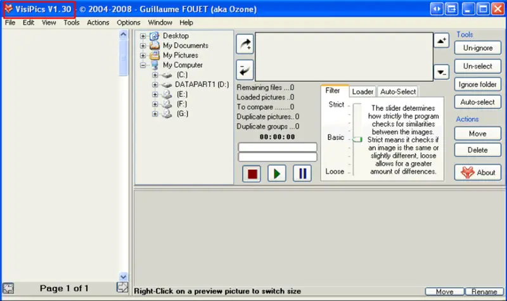Click the Desktop folder icon
Viewport: 507px width, 301px height.
click(x=155, y=36)
